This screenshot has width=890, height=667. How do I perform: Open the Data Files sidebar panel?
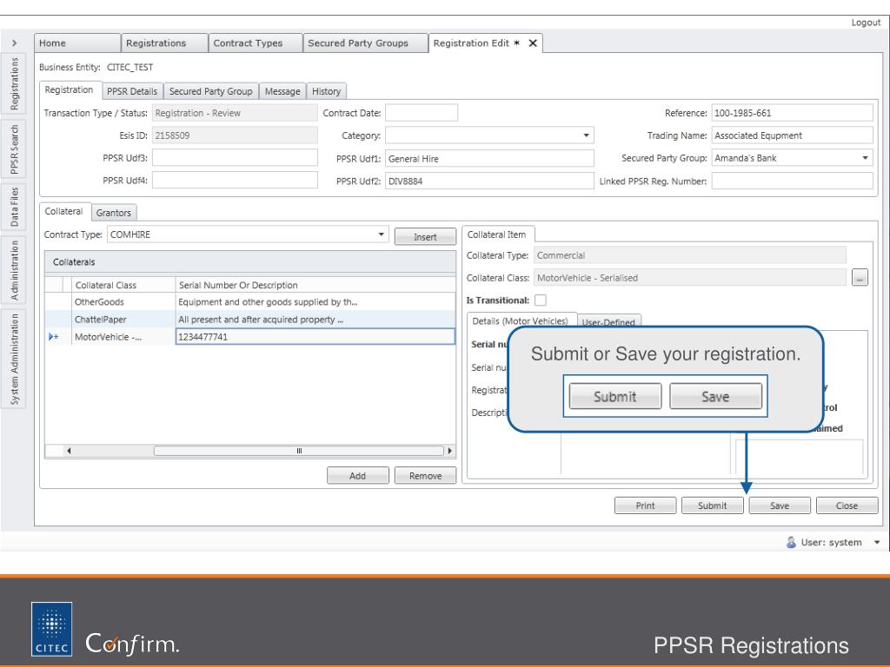click(14, 207)
